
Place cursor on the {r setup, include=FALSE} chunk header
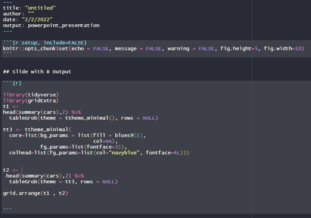click(x=45, y=43)
